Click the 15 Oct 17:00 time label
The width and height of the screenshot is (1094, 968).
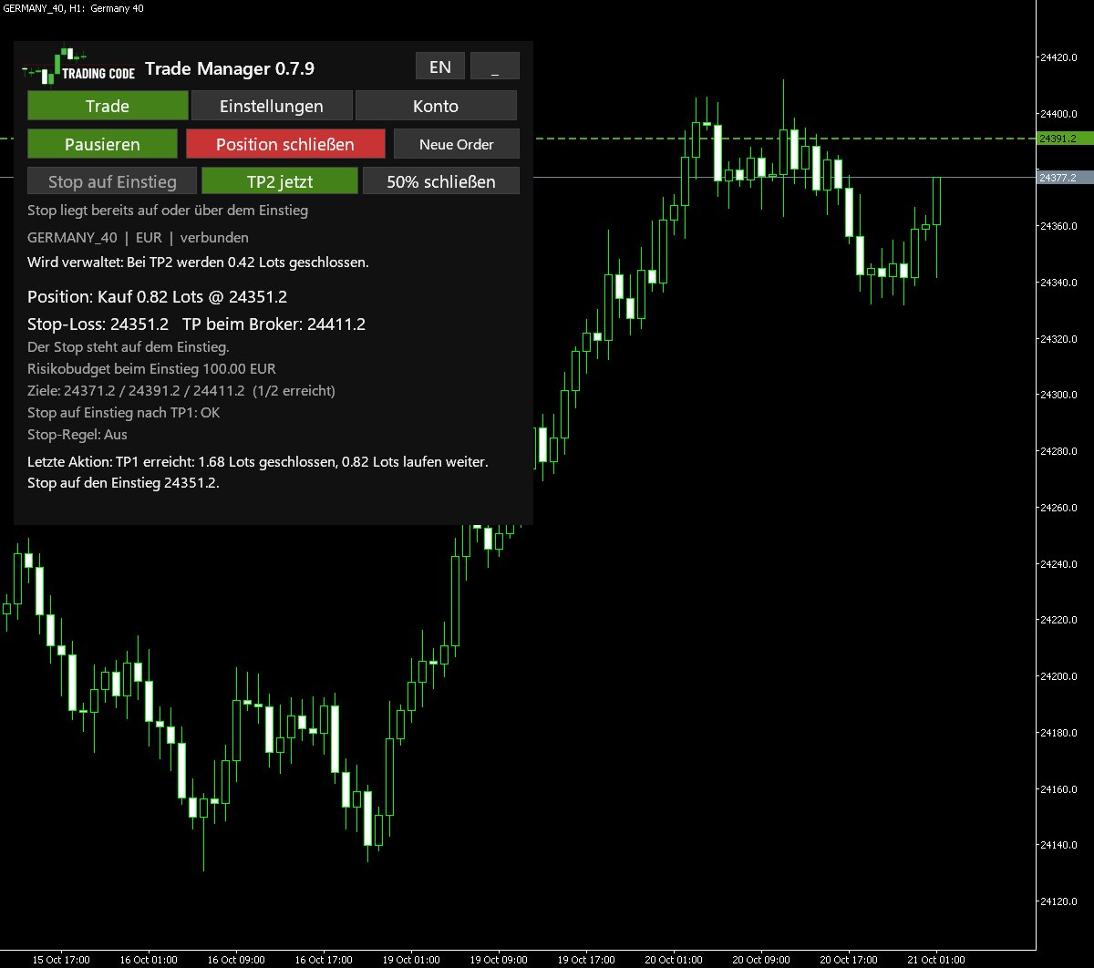pyautogui.click(x=61, y=960)
